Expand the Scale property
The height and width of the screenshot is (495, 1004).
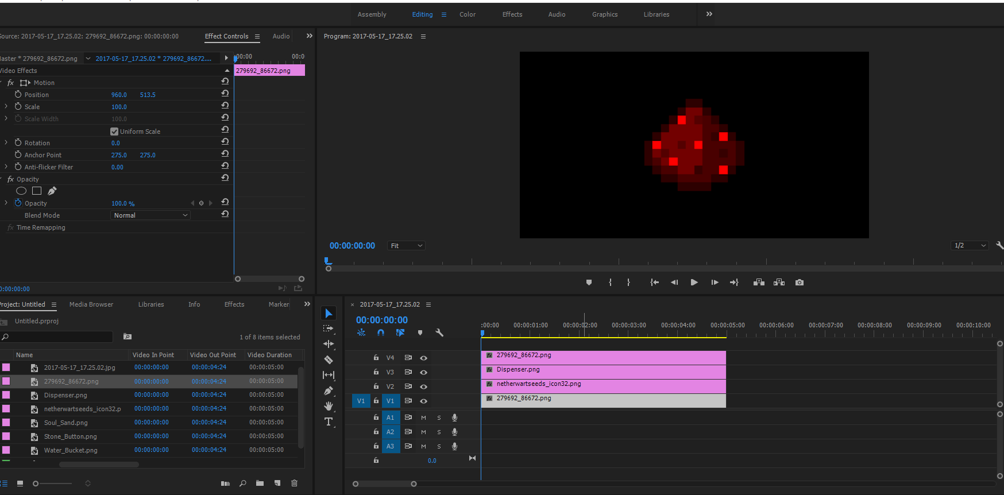click(6, 106)
